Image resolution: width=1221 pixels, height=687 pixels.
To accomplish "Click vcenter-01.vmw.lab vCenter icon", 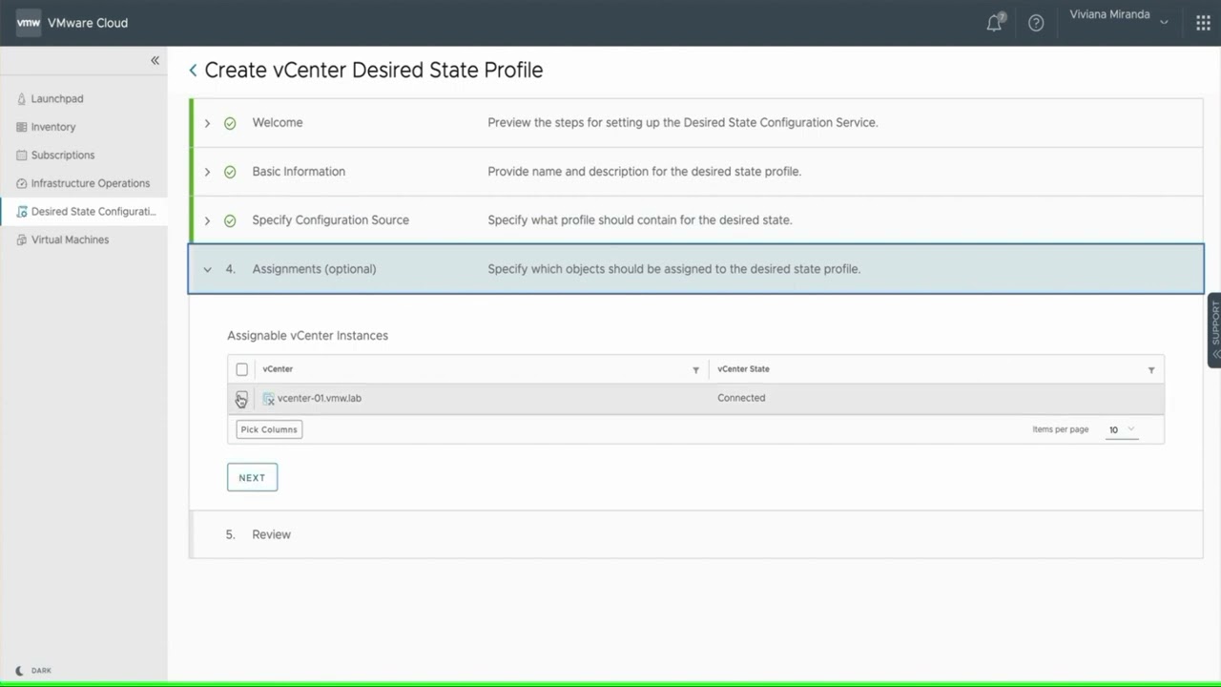I will coord(269,399).
